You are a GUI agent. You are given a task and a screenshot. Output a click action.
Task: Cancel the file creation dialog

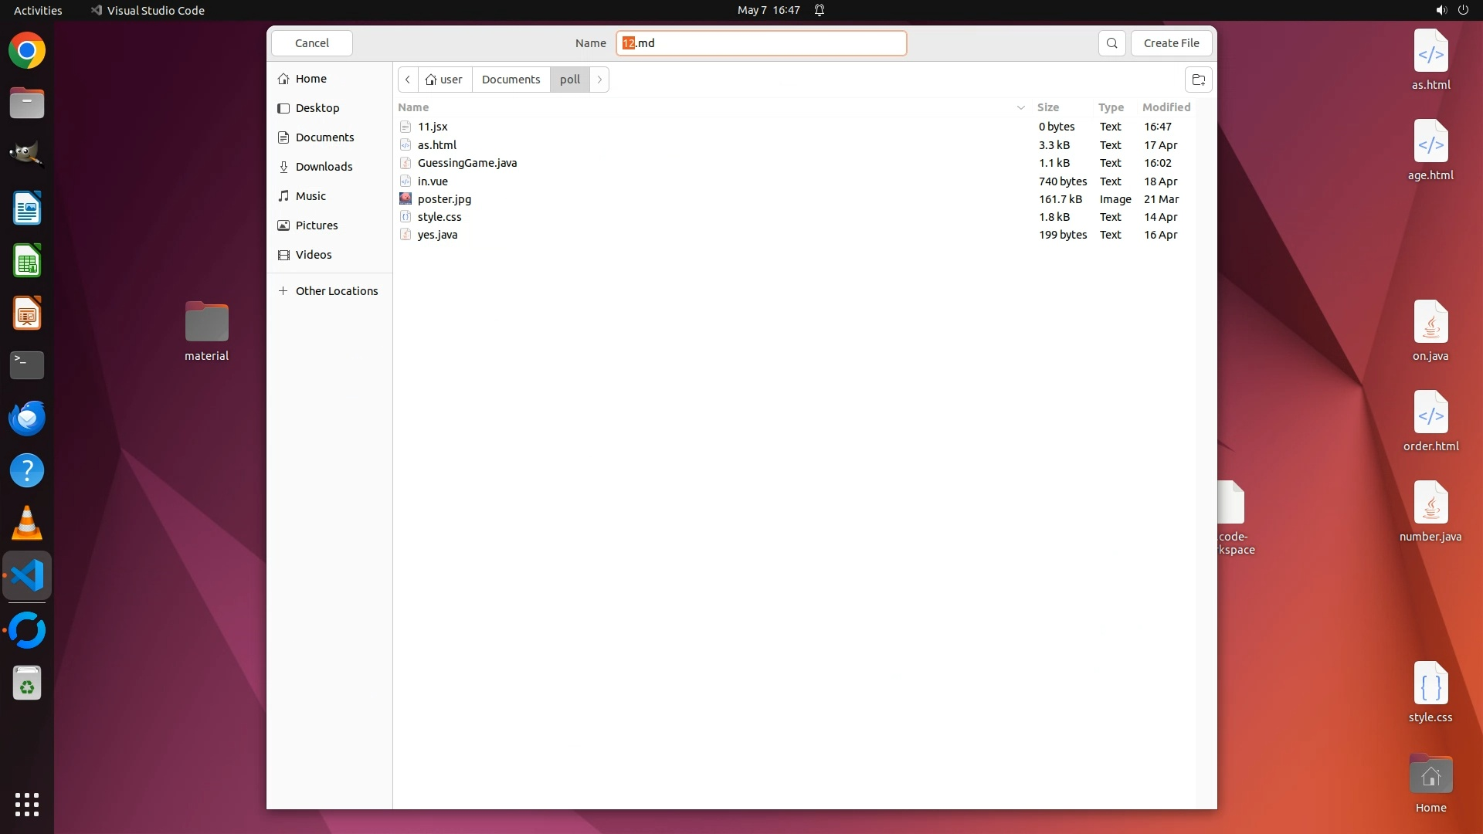point(312,43)
